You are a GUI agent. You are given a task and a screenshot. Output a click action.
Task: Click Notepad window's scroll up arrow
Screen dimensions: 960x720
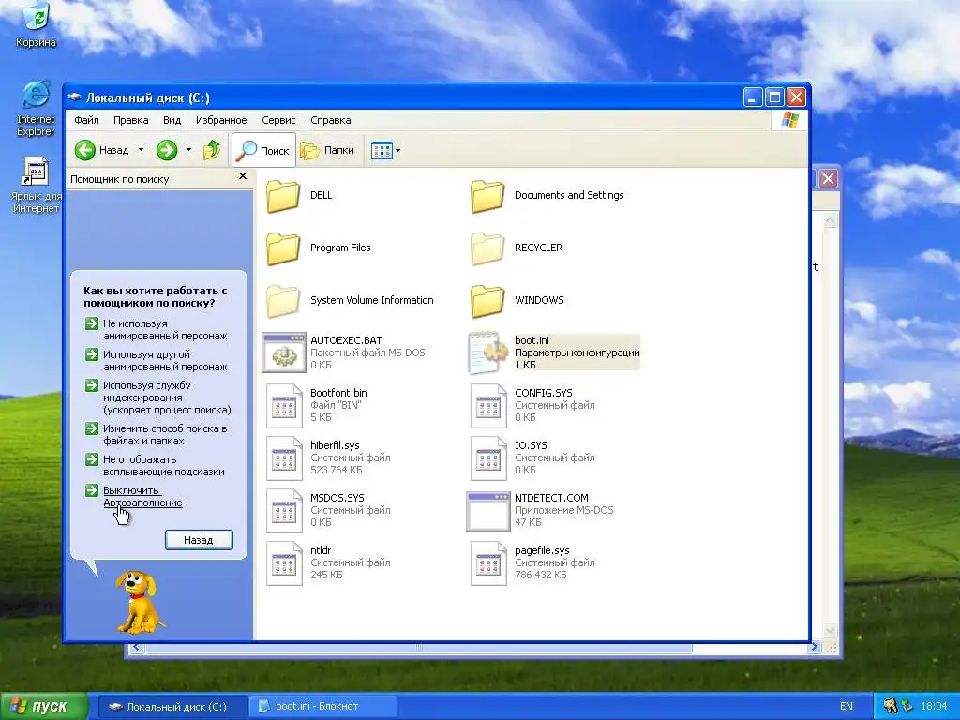(x=831, y=220)
